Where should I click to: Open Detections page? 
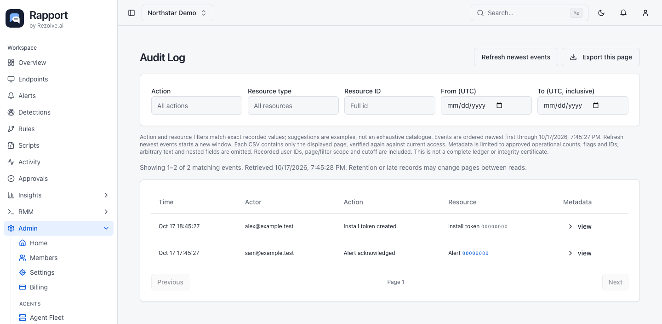click(58, 112)
